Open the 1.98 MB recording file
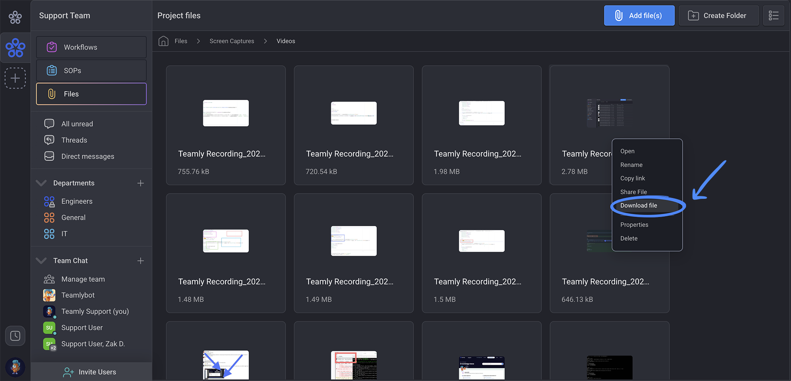The height and width of the screenshot is (381, 791). click(x=482, y=125)
